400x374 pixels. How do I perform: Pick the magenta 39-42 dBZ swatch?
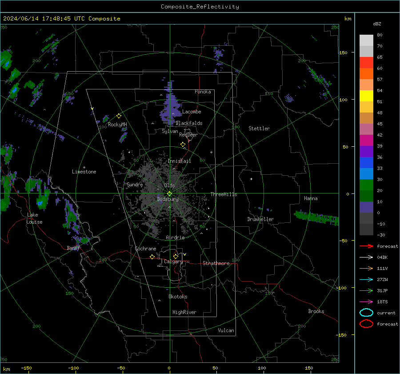click(x=366, y=141)
